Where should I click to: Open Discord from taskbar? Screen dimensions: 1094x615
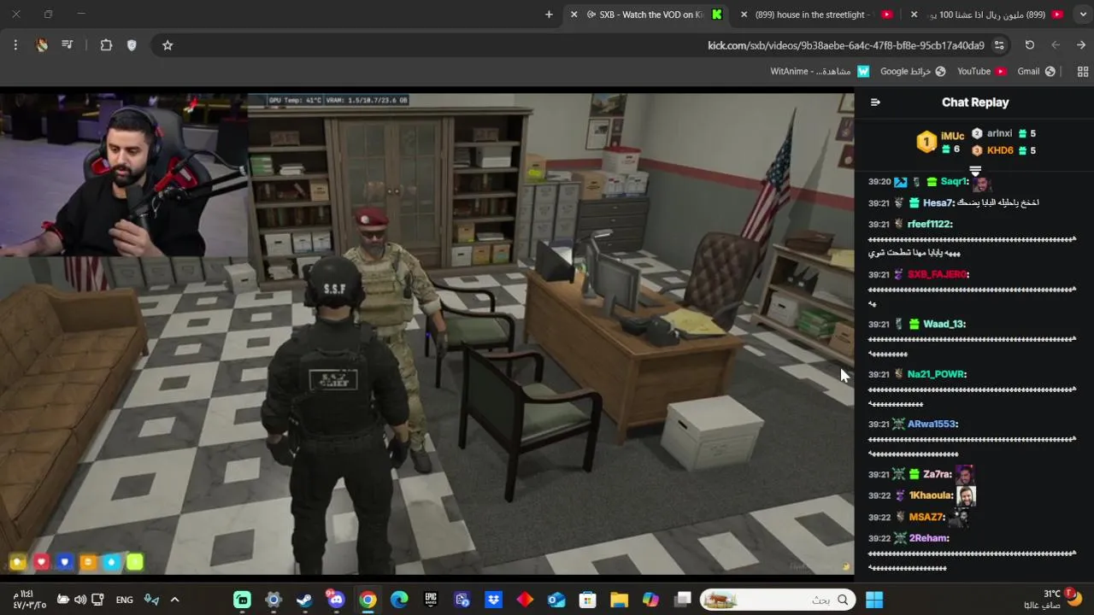(x=336, y=600)
